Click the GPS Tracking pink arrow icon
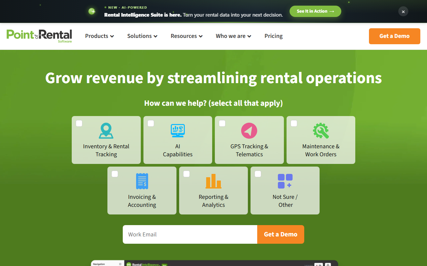The image size is (427, 266). 249,131
